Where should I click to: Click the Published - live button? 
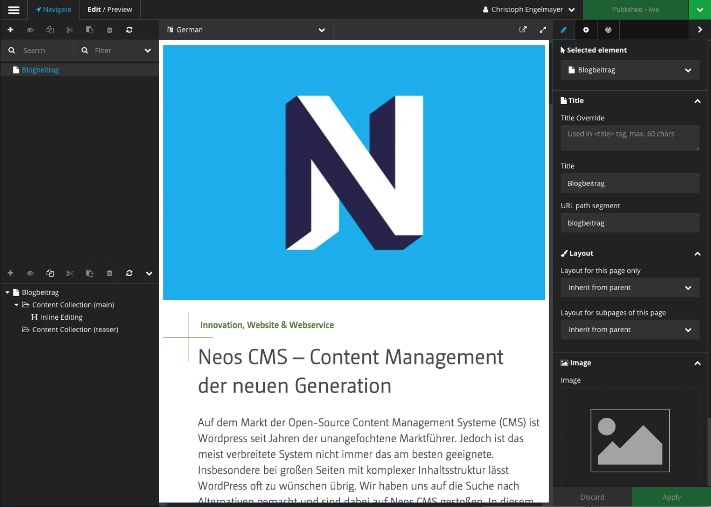click(636, 10)
